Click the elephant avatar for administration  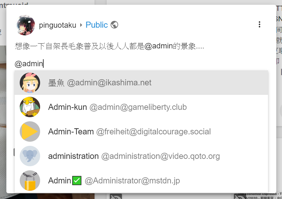pyautogui.click(x=30, y=156)
